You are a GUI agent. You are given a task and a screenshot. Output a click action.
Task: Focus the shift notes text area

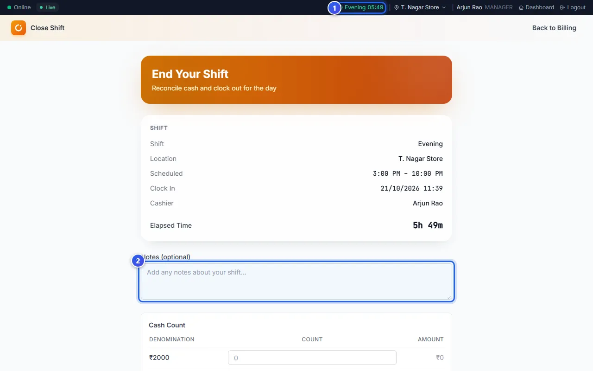[296, 281]
